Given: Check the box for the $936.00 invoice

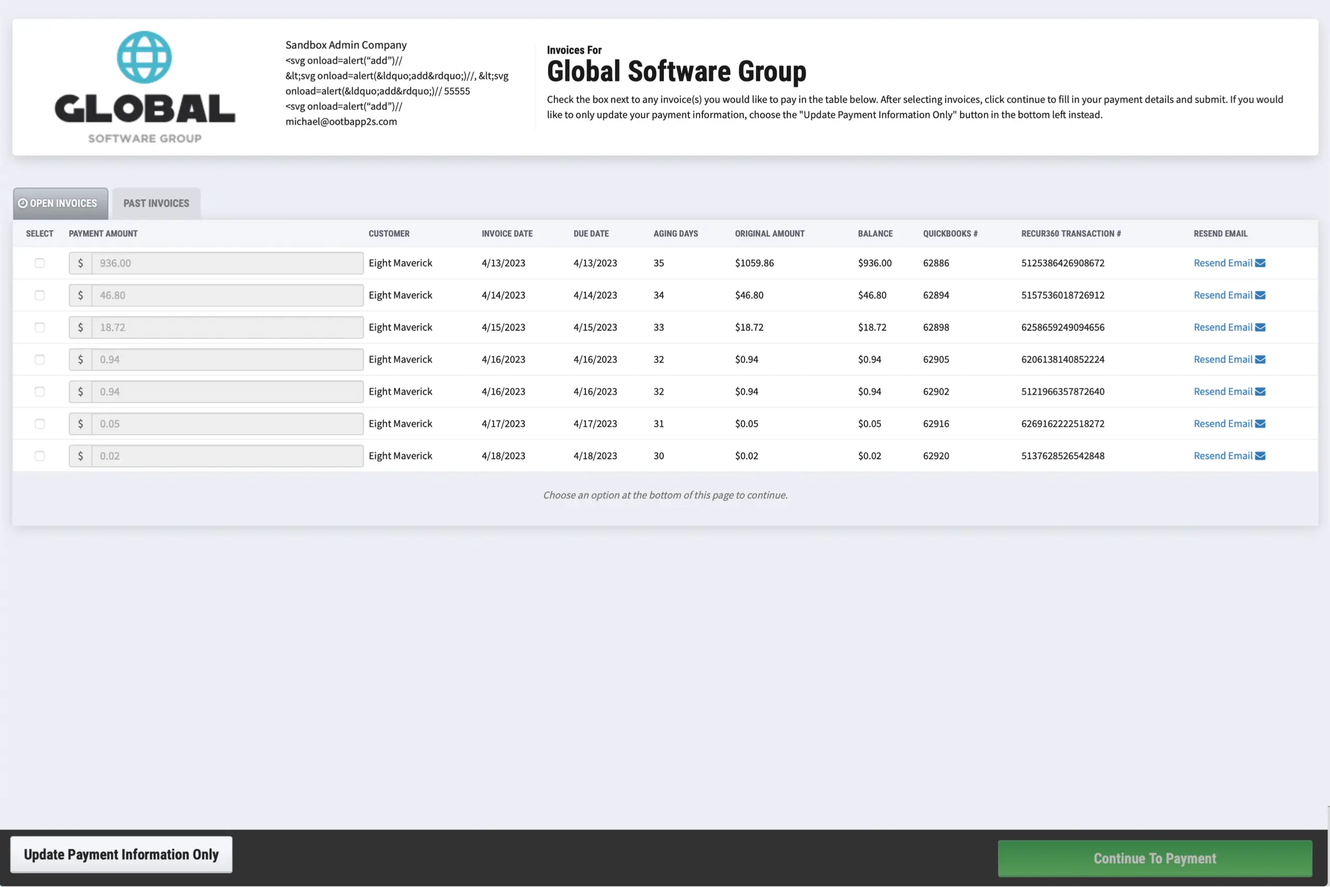Looking at the screenshot, I should coord(39,263).
